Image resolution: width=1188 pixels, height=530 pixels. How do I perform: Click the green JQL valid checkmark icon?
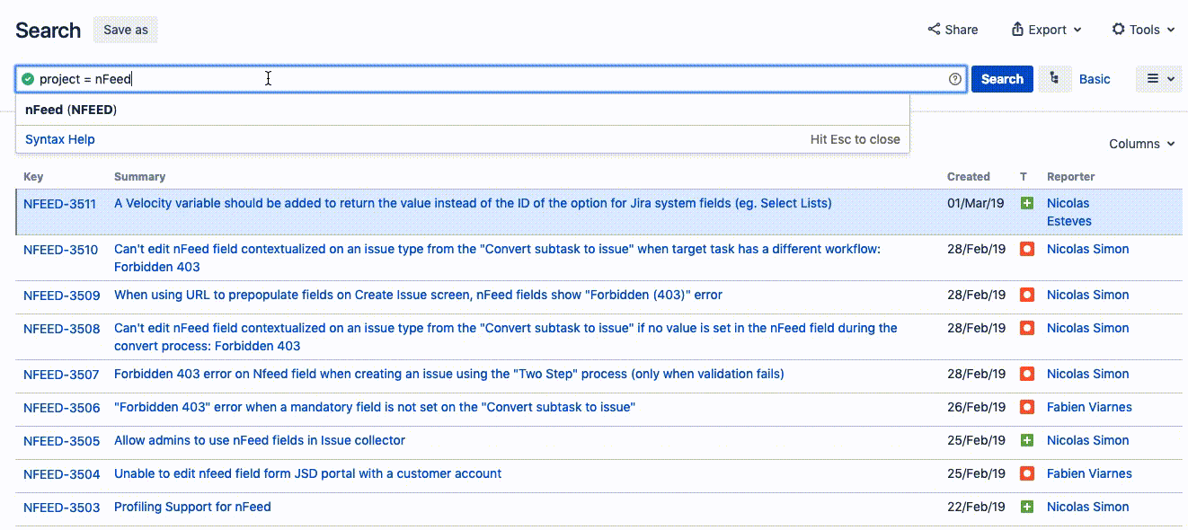click(28, 79)
